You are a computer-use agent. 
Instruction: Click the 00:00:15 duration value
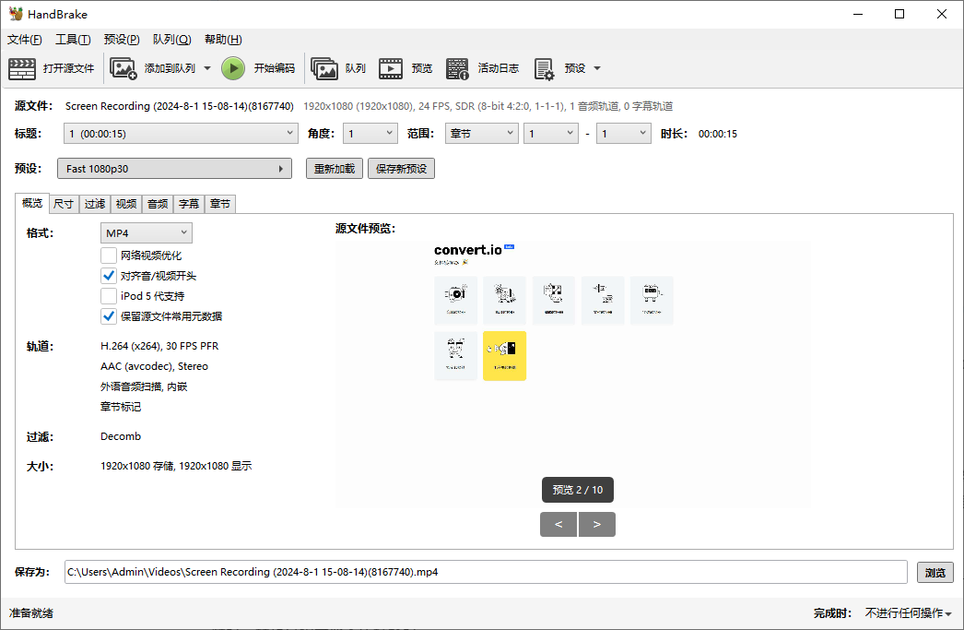[717, 134]
